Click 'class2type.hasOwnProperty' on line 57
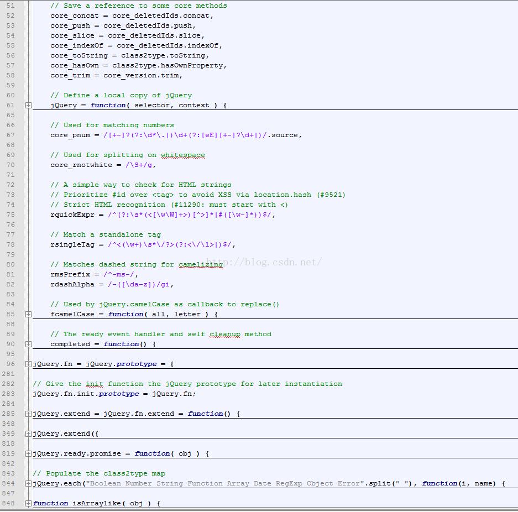518x512 pixels. tap(168, 65)
